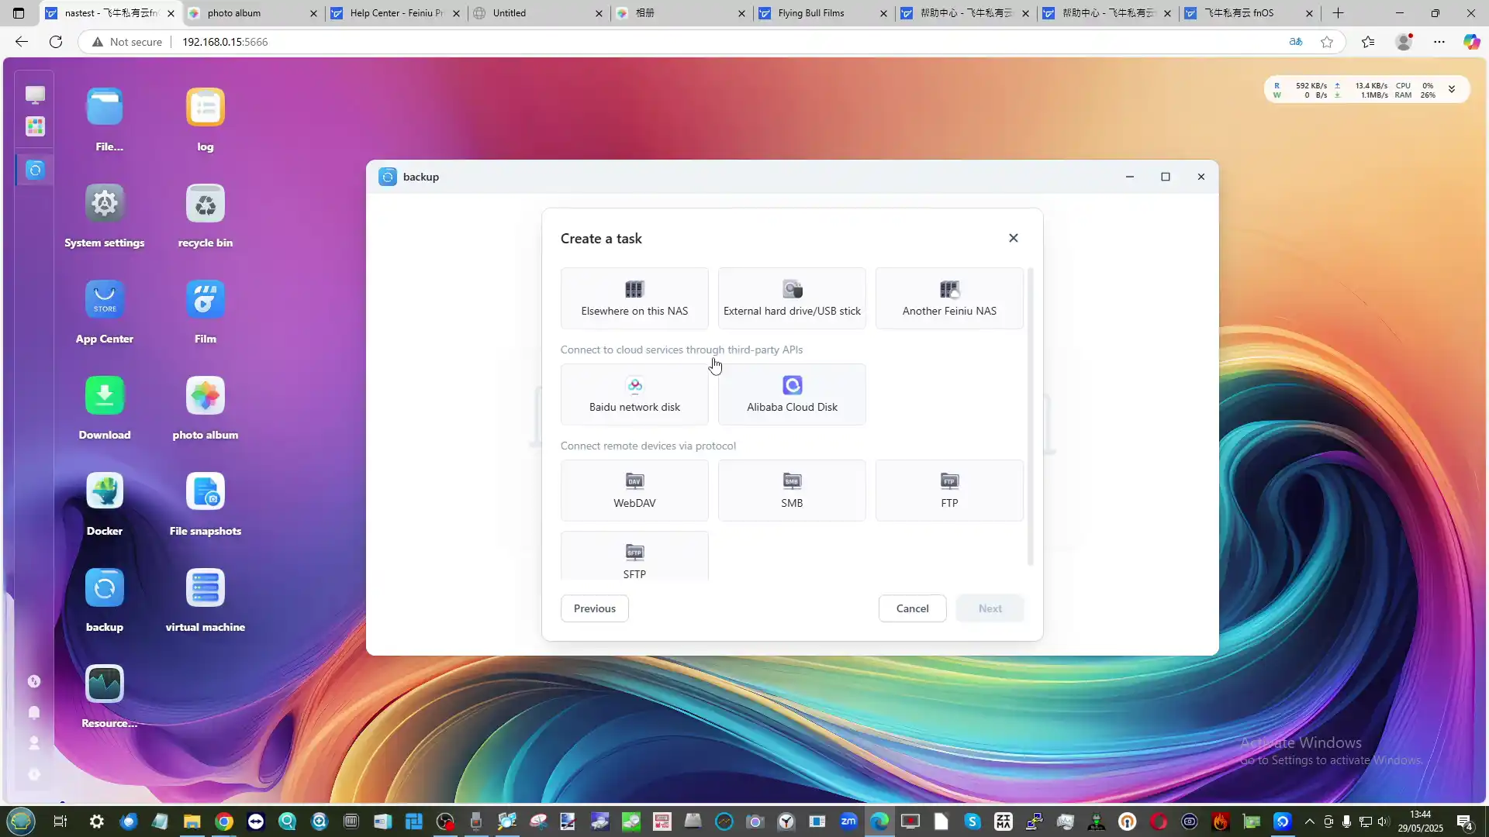Open the app launcher grid in sidebar

[35, 126]
